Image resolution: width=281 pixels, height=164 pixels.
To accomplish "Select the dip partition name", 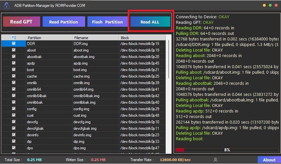I will pyautogui.click(x=29, y=141).
